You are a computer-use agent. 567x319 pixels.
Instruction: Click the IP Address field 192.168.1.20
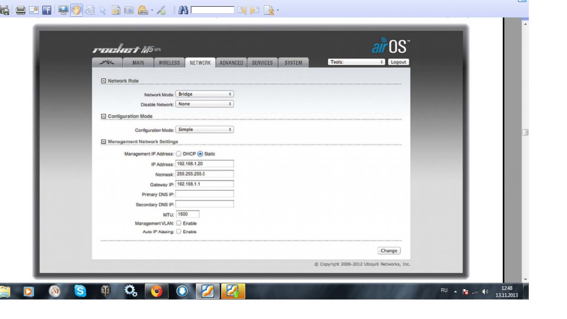pos(205,164)
